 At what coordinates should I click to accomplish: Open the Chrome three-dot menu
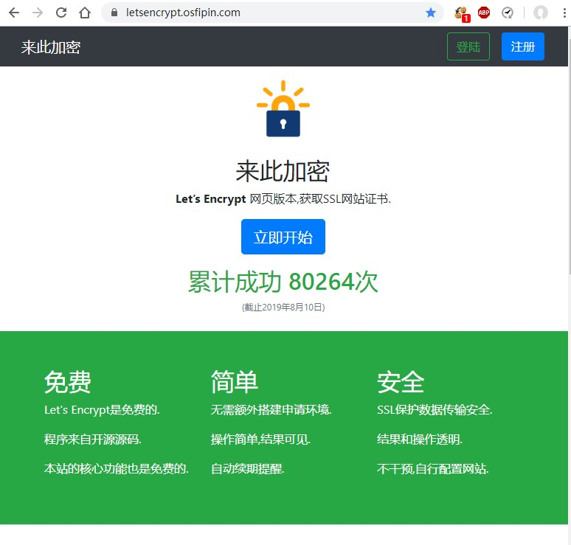coord(564,13)
